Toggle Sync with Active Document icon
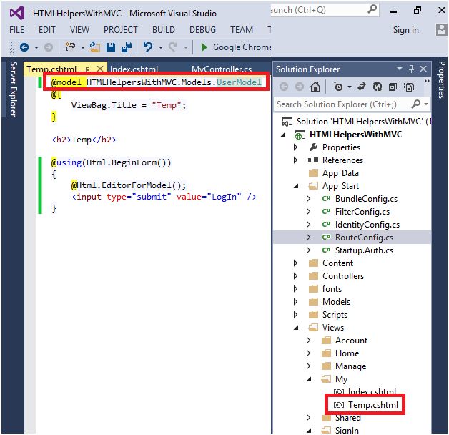This screenshot has height=435, width=449. 362,87
